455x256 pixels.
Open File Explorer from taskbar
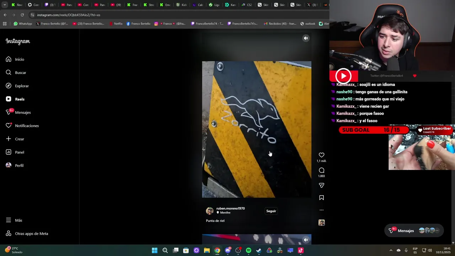click(x=207, y=250)
